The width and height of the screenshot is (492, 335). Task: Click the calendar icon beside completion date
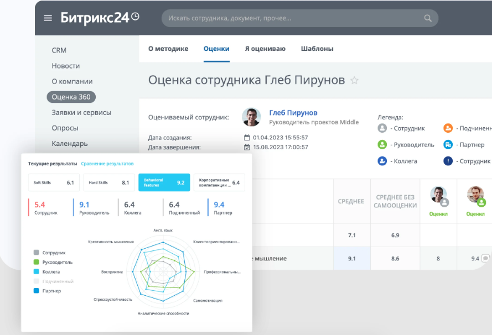[x=247, y=147]
